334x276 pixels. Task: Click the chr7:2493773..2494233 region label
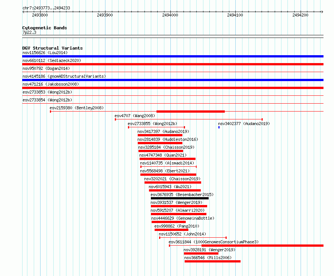click(46, 8)
